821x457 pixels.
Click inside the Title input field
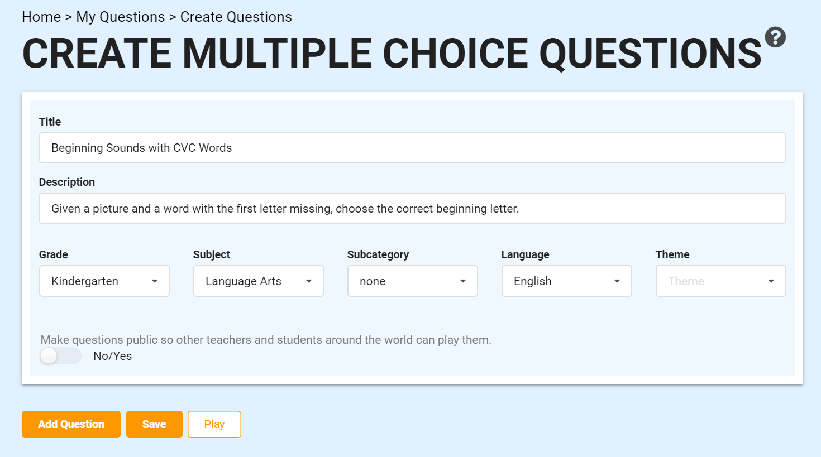(x=412, y=147)
